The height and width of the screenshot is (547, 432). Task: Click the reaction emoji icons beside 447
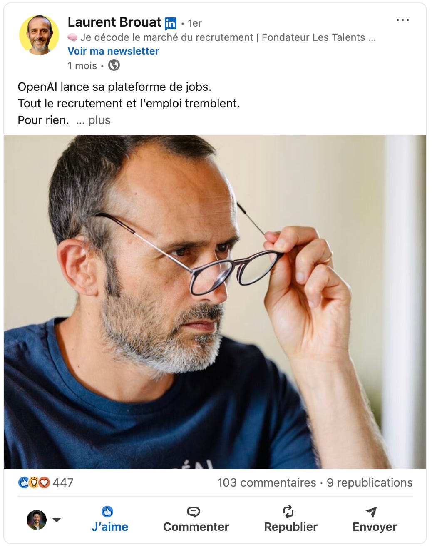pos(34,482)
